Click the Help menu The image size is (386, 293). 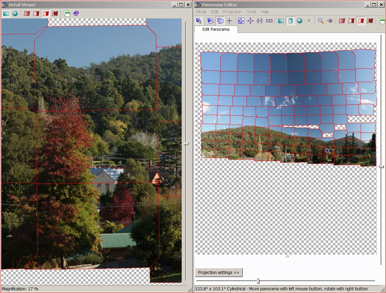pyautogui.click(x=265, y=12)
